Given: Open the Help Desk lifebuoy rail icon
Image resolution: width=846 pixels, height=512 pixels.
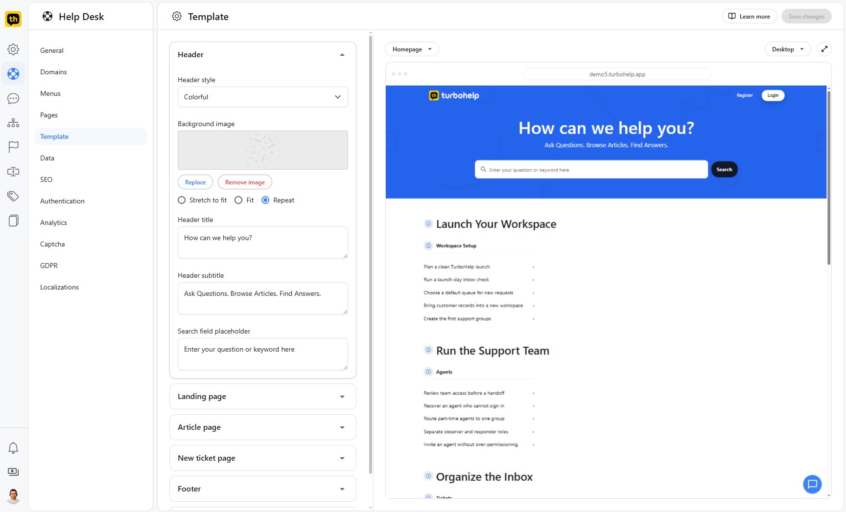Looking at the screenshot, I should point(13,74).
